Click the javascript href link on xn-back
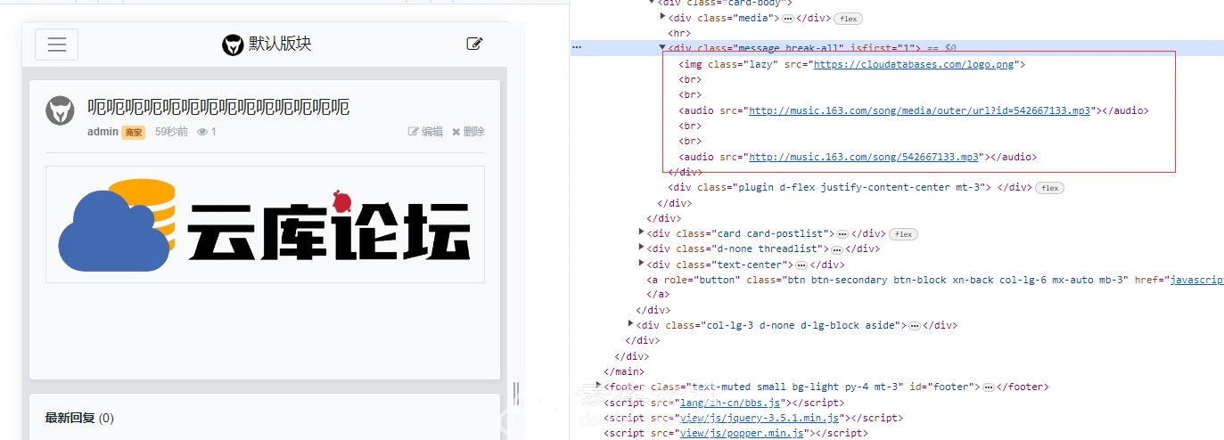Screen dimensions: 1224x440 coord(1196,280)
